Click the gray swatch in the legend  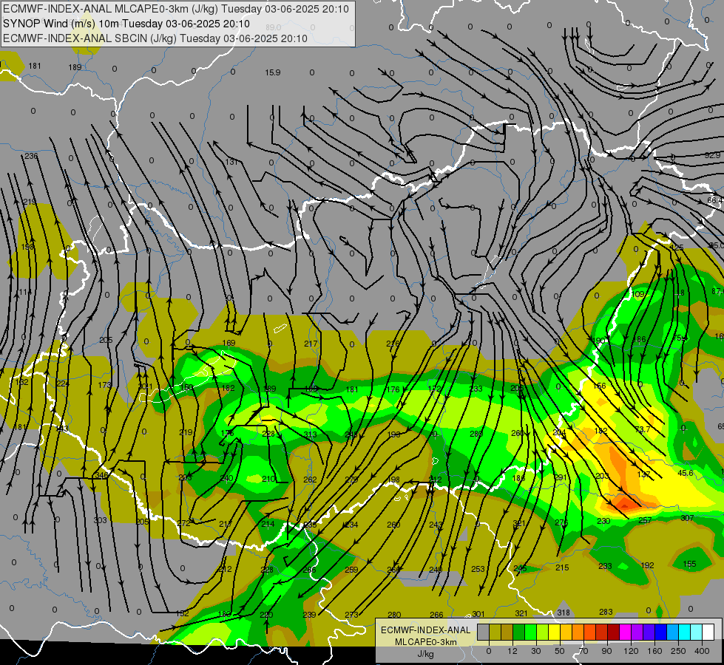pyautogui.click(x=484, y=632)
